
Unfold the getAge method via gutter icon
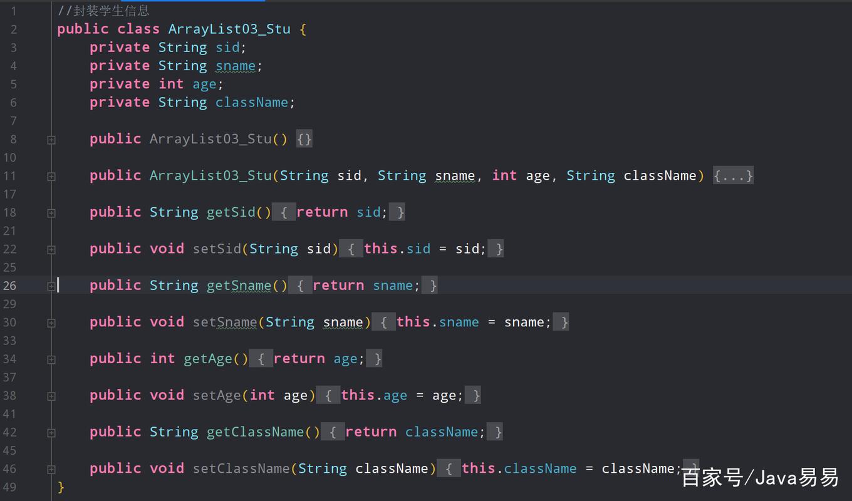[x=51, y=359]
